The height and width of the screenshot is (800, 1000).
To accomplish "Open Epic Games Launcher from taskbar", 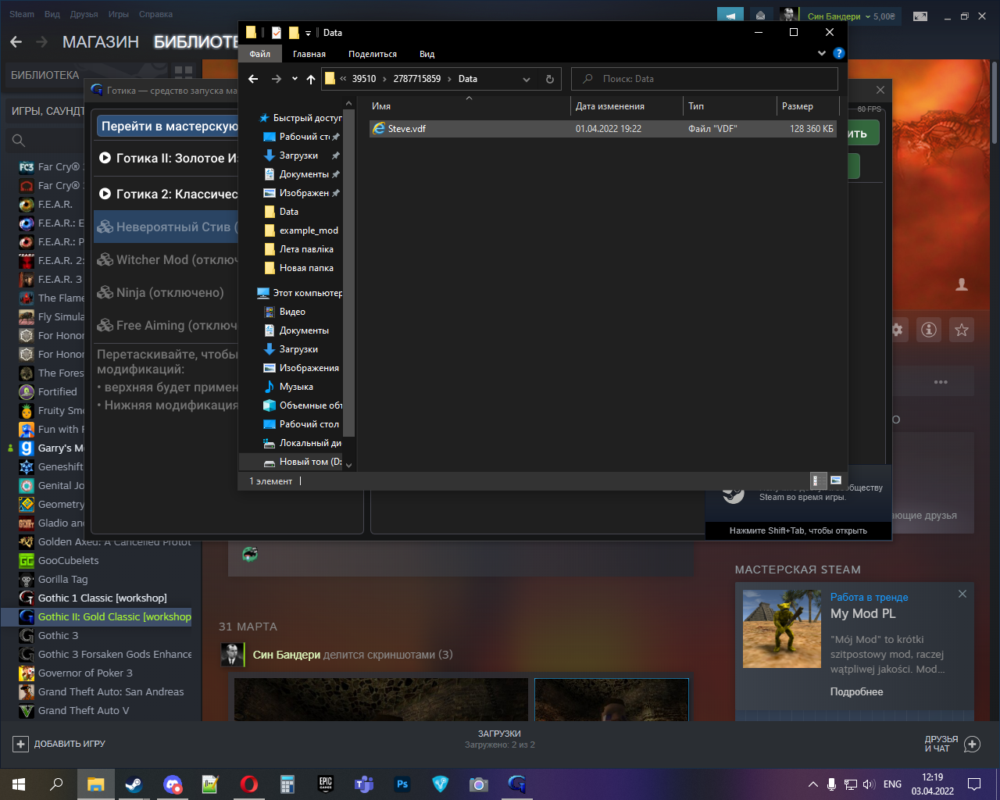I will pyautogui.click(x=326, y=784).
